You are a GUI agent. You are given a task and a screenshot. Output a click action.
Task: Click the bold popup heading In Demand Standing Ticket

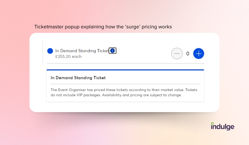click(78, 78)
